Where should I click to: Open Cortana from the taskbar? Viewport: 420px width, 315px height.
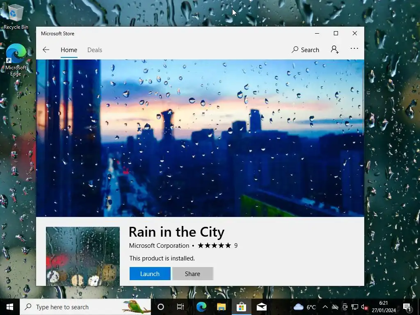[x=161, y=307]
